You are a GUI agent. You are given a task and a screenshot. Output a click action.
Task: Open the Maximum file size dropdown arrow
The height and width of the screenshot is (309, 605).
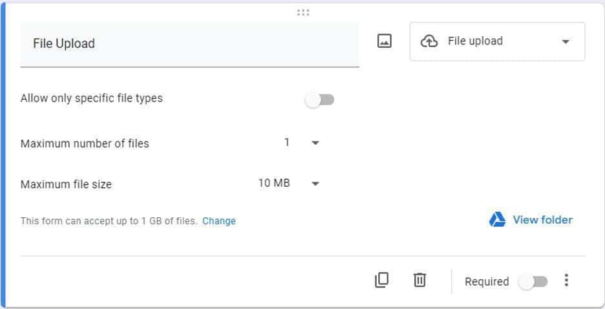315,184
